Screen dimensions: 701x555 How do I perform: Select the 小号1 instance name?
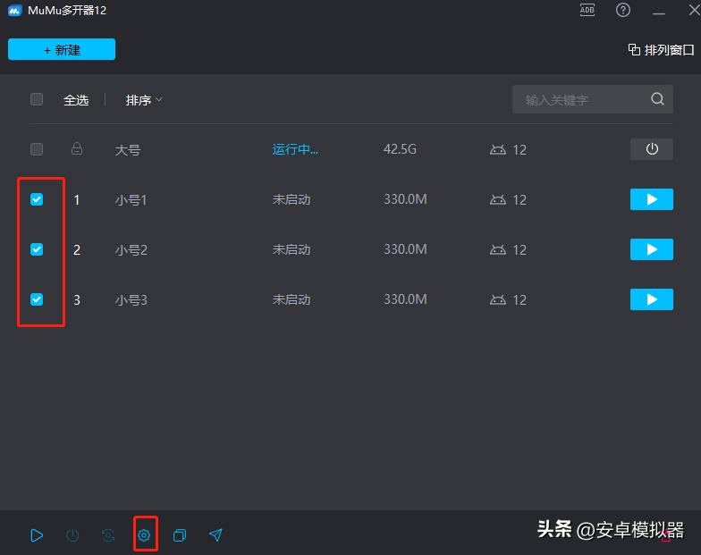(131, 200)
